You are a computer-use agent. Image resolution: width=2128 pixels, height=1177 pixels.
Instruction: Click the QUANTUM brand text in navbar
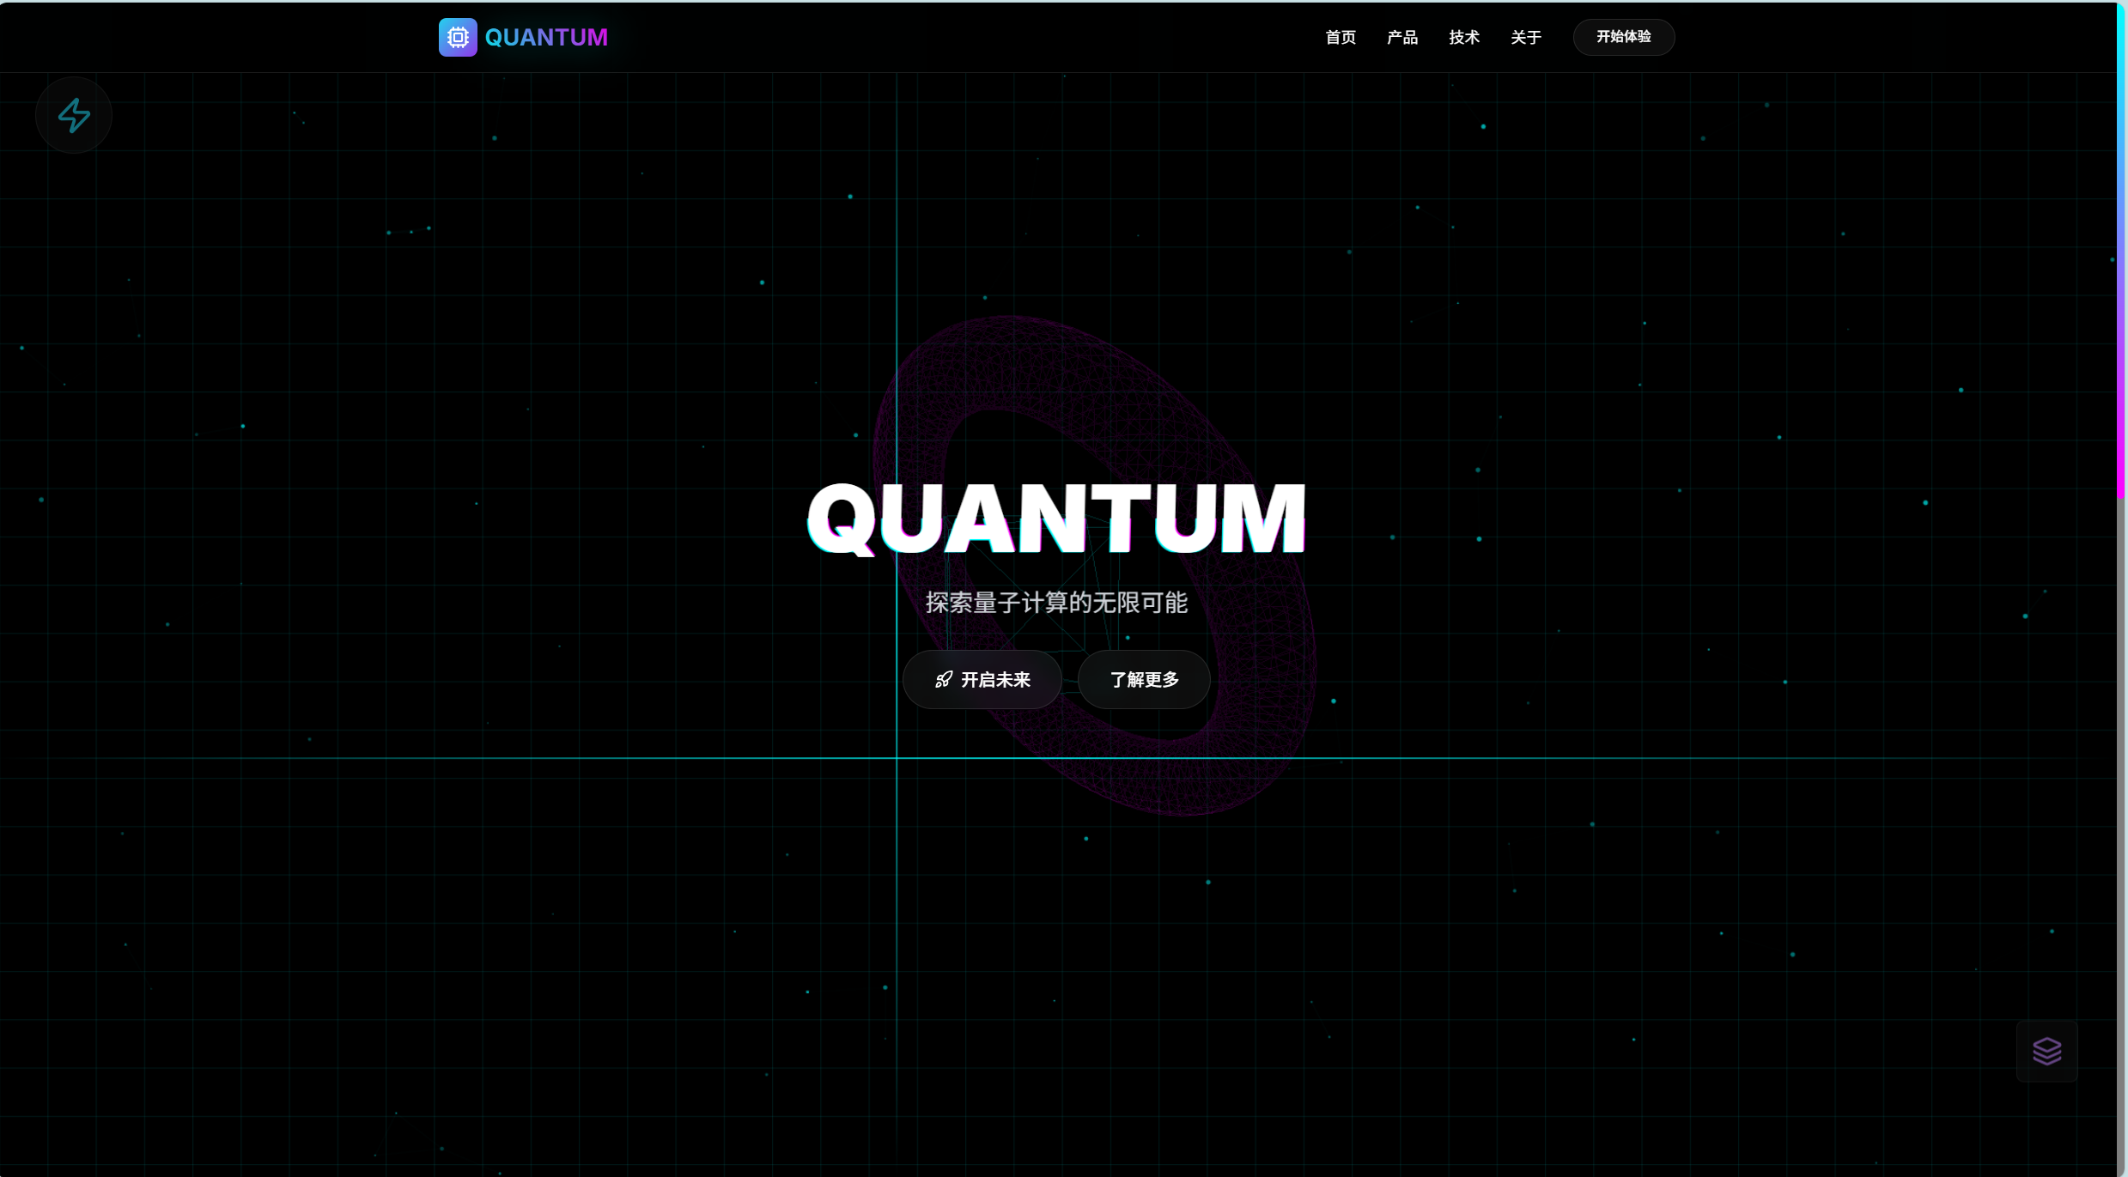click(x=546, y=37)
